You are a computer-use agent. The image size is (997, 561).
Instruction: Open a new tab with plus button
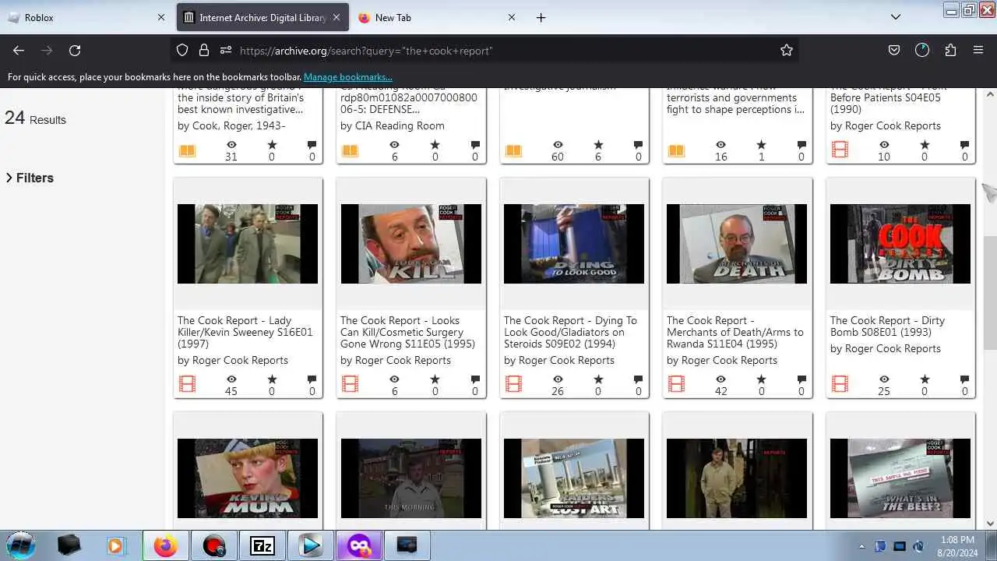(x=541, y=17)
